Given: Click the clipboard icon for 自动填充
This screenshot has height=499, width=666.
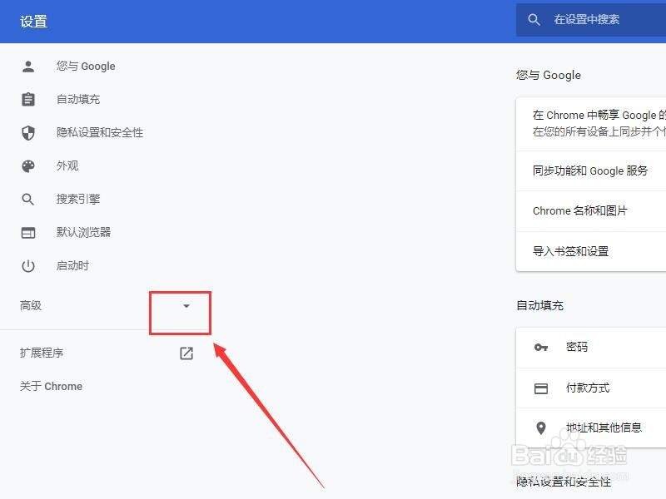Looking at the screenshot, I should point(28,99).
